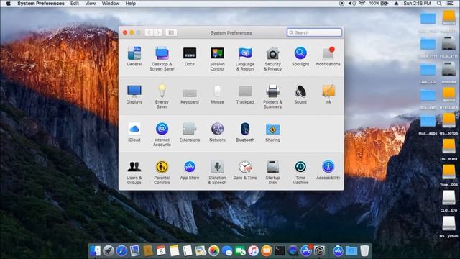Open Photos from the Dock
Image resolution: width=460 pixels, height=259 pixels.
click(x=214, y=251)
